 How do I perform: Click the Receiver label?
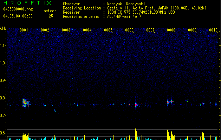coord(71,12)
